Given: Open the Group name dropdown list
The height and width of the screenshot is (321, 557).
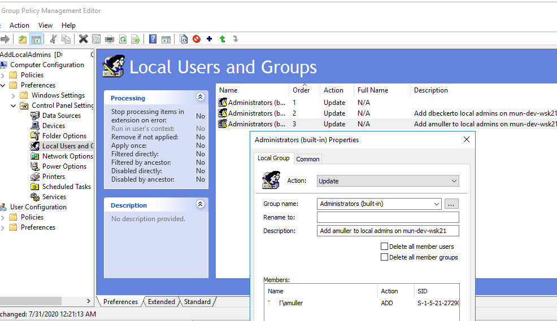Looking at the screenshot, I should tap(436, 204).
